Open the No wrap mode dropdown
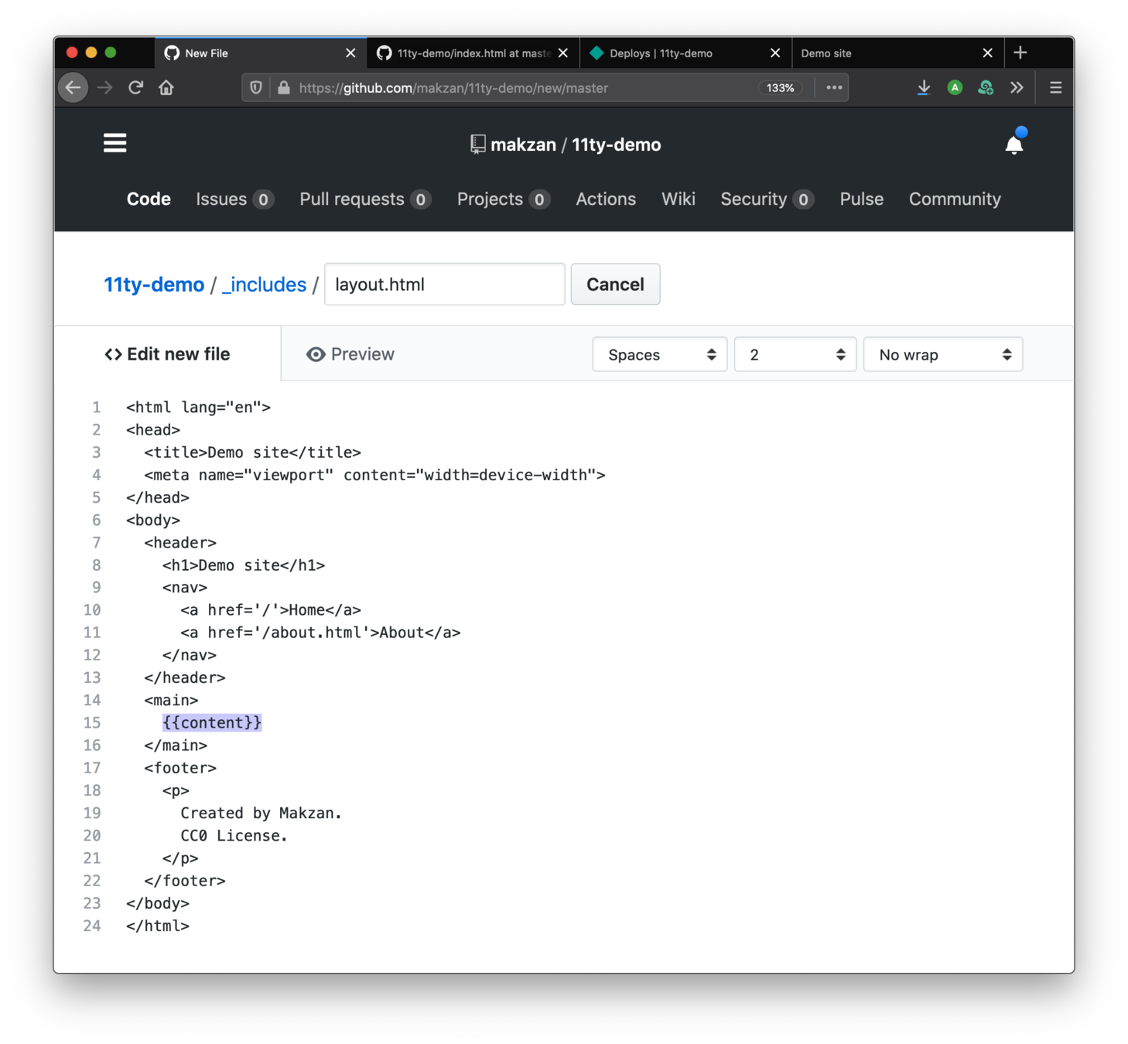 (943, 354)
